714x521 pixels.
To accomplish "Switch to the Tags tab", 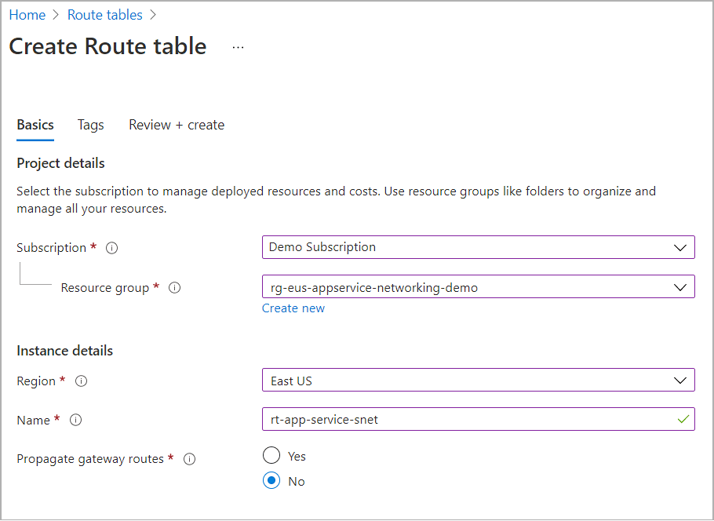I will [x=91, y=125].
